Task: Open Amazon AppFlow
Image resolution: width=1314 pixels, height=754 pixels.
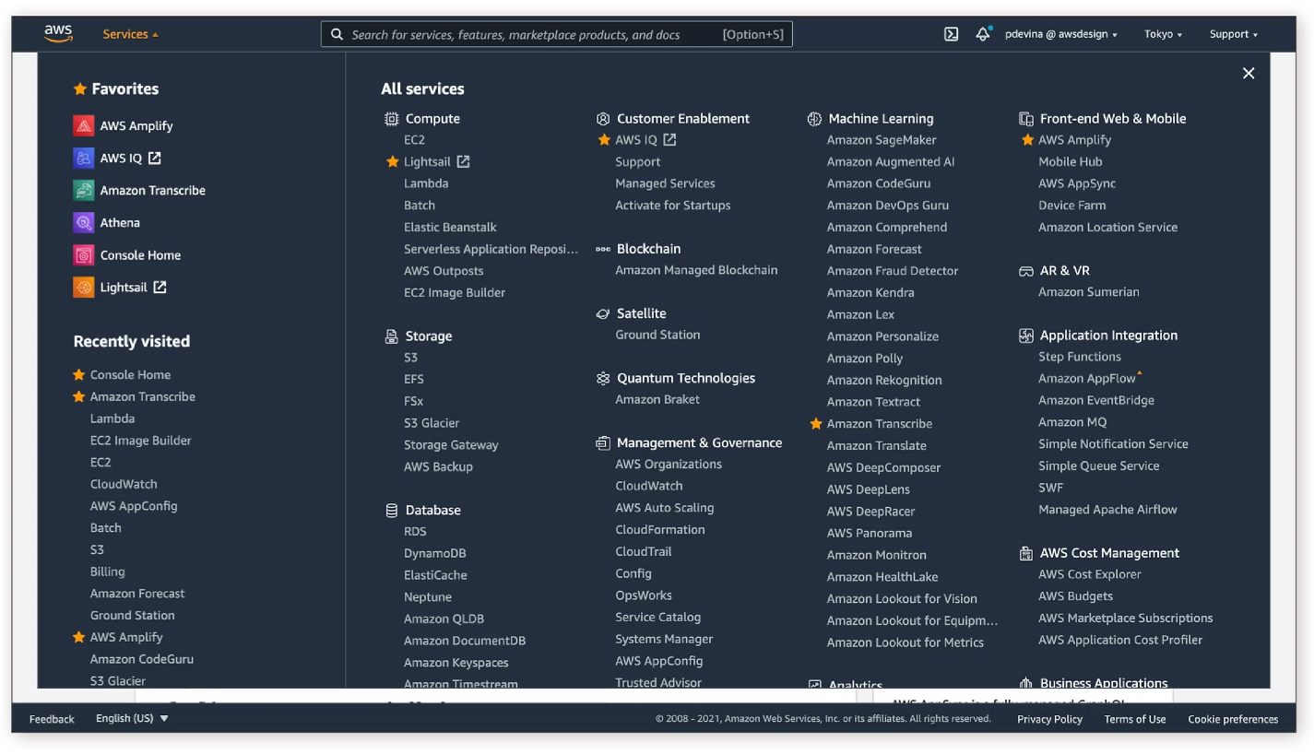Action: coord(1087,379)
